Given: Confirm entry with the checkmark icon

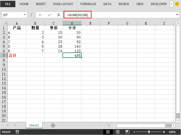Looking at the screenshot, I should (49, 15).
